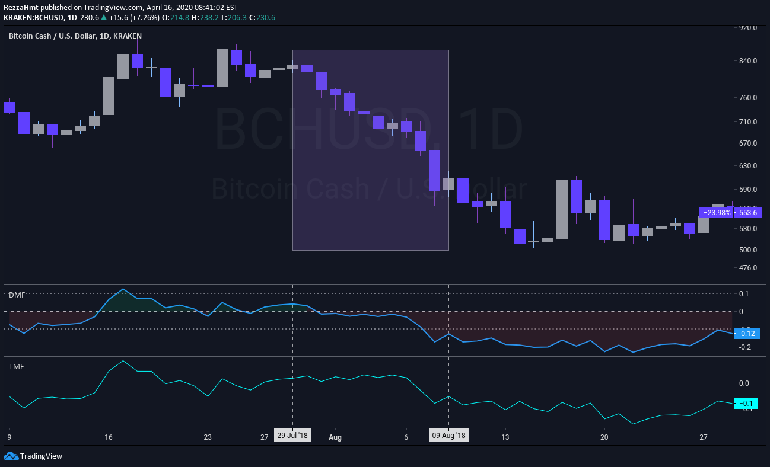Open the RezzaHmt author name

coord(21,8)
